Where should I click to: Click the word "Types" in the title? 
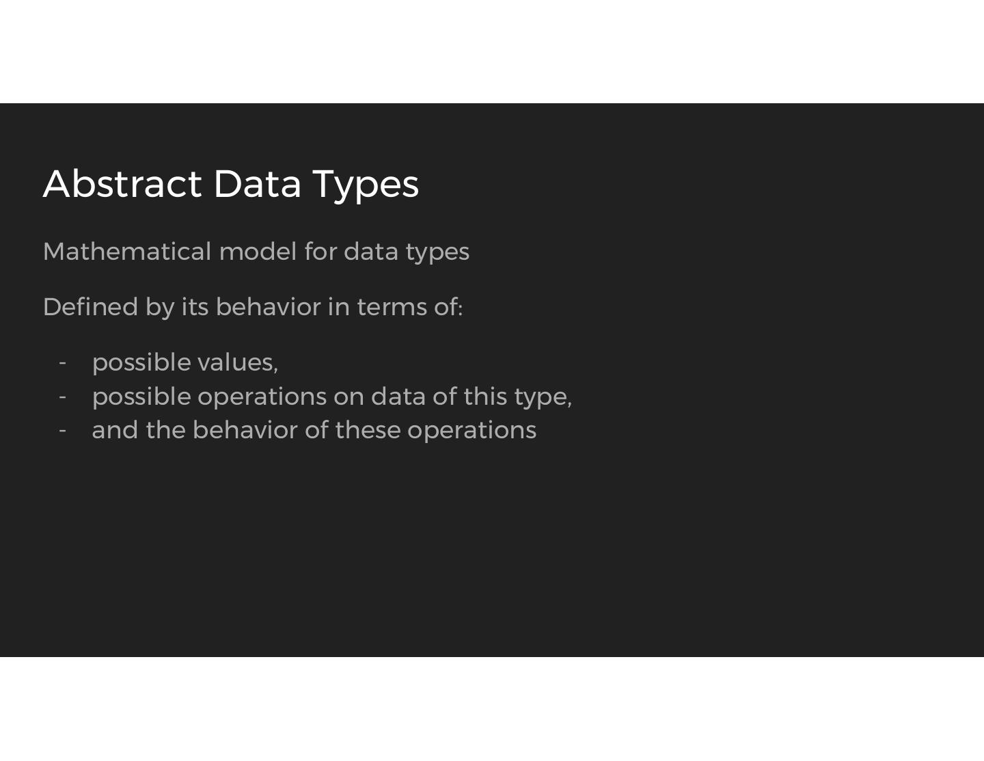(366, 184)
